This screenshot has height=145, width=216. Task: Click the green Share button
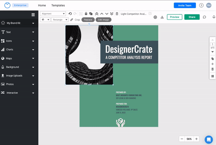tap(192, 17)
